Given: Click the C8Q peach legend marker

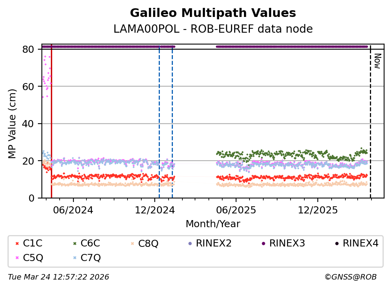Looking at the screenshot, I should [x=132, y=244].
